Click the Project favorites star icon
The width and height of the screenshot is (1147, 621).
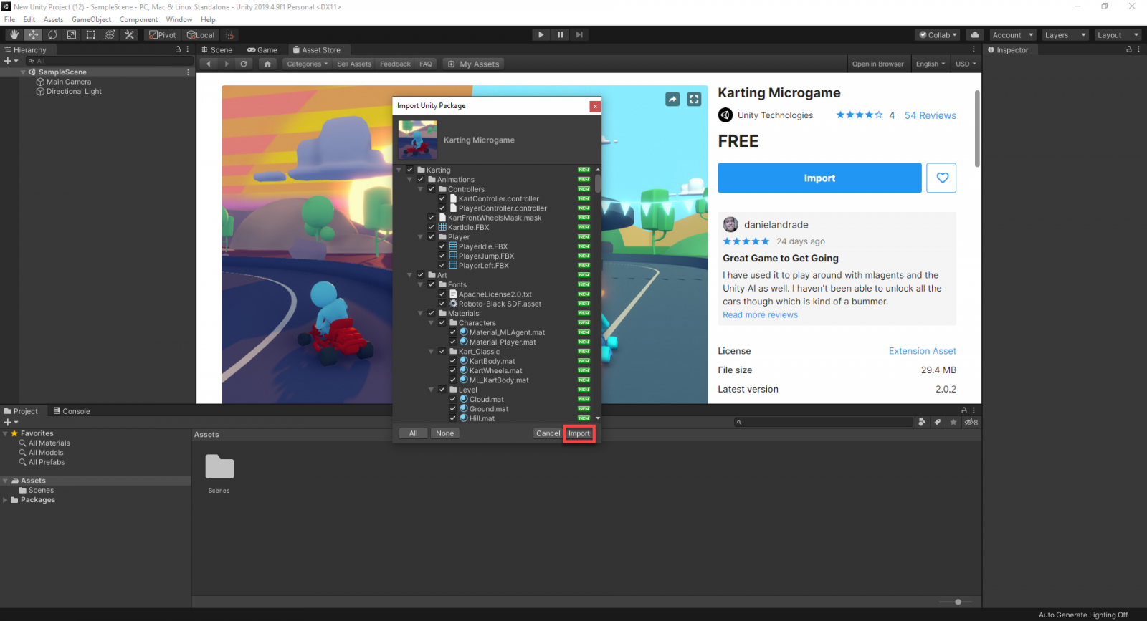pos(953,422)
